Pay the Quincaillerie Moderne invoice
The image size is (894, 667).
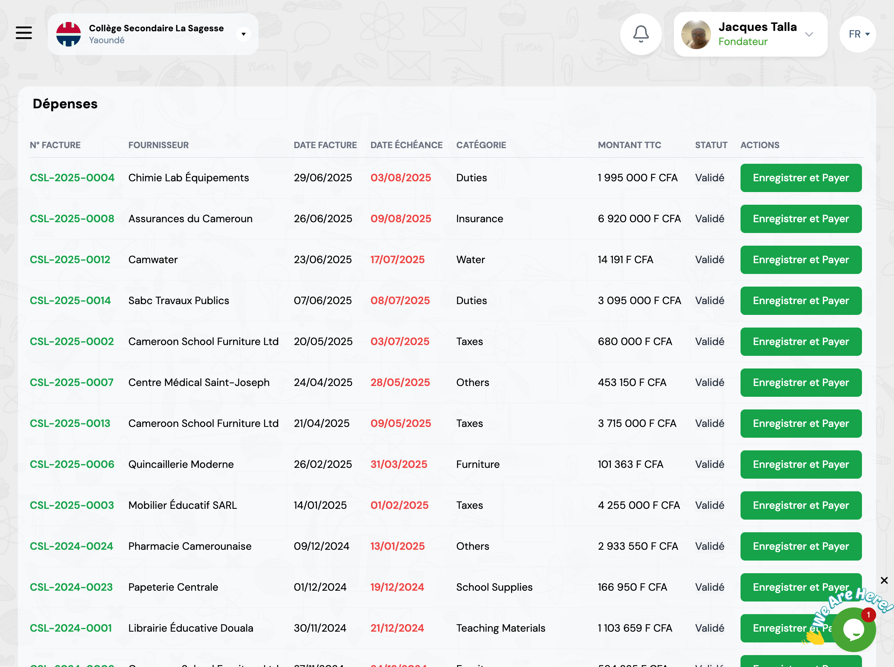[801, 464]
